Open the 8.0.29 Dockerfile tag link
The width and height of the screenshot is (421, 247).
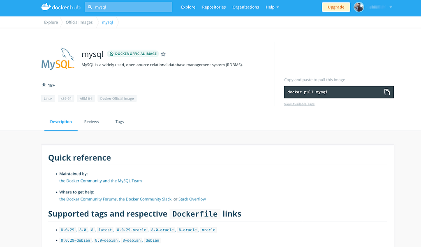[67, 230]
